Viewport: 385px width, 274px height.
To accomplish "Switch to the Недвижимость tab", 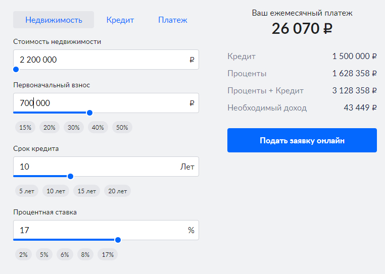I will [x=54, y=20].
